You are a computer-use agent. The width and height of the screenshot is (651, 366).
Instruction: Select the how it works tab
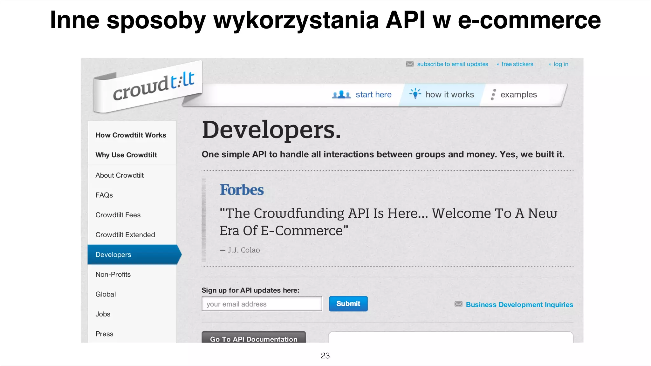[442, 95]
